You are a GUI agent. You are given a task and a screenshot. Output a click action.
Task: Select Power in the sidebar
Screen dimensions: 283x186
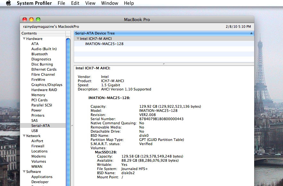pos(36,110)
